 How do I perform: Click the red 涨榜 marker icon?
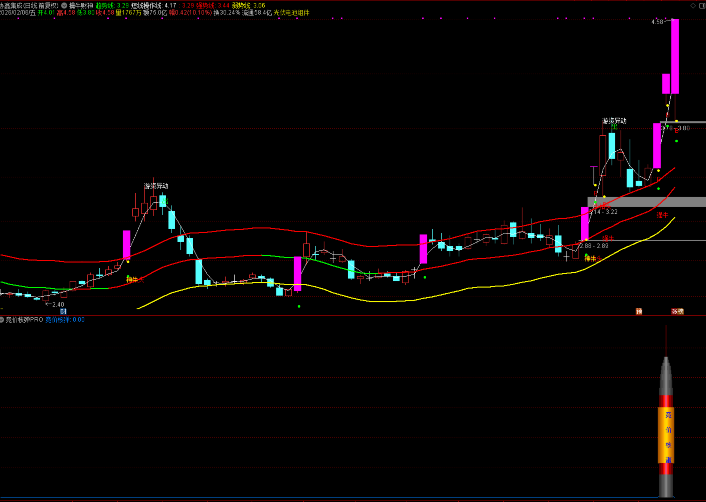click(x=677, y=311)
